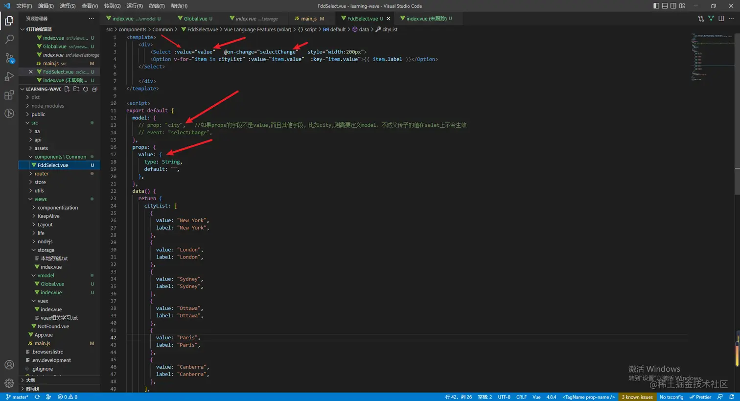740x401 pixels.
Task: Click cityList in the breadcrumb path
Action: pos(390,29)
